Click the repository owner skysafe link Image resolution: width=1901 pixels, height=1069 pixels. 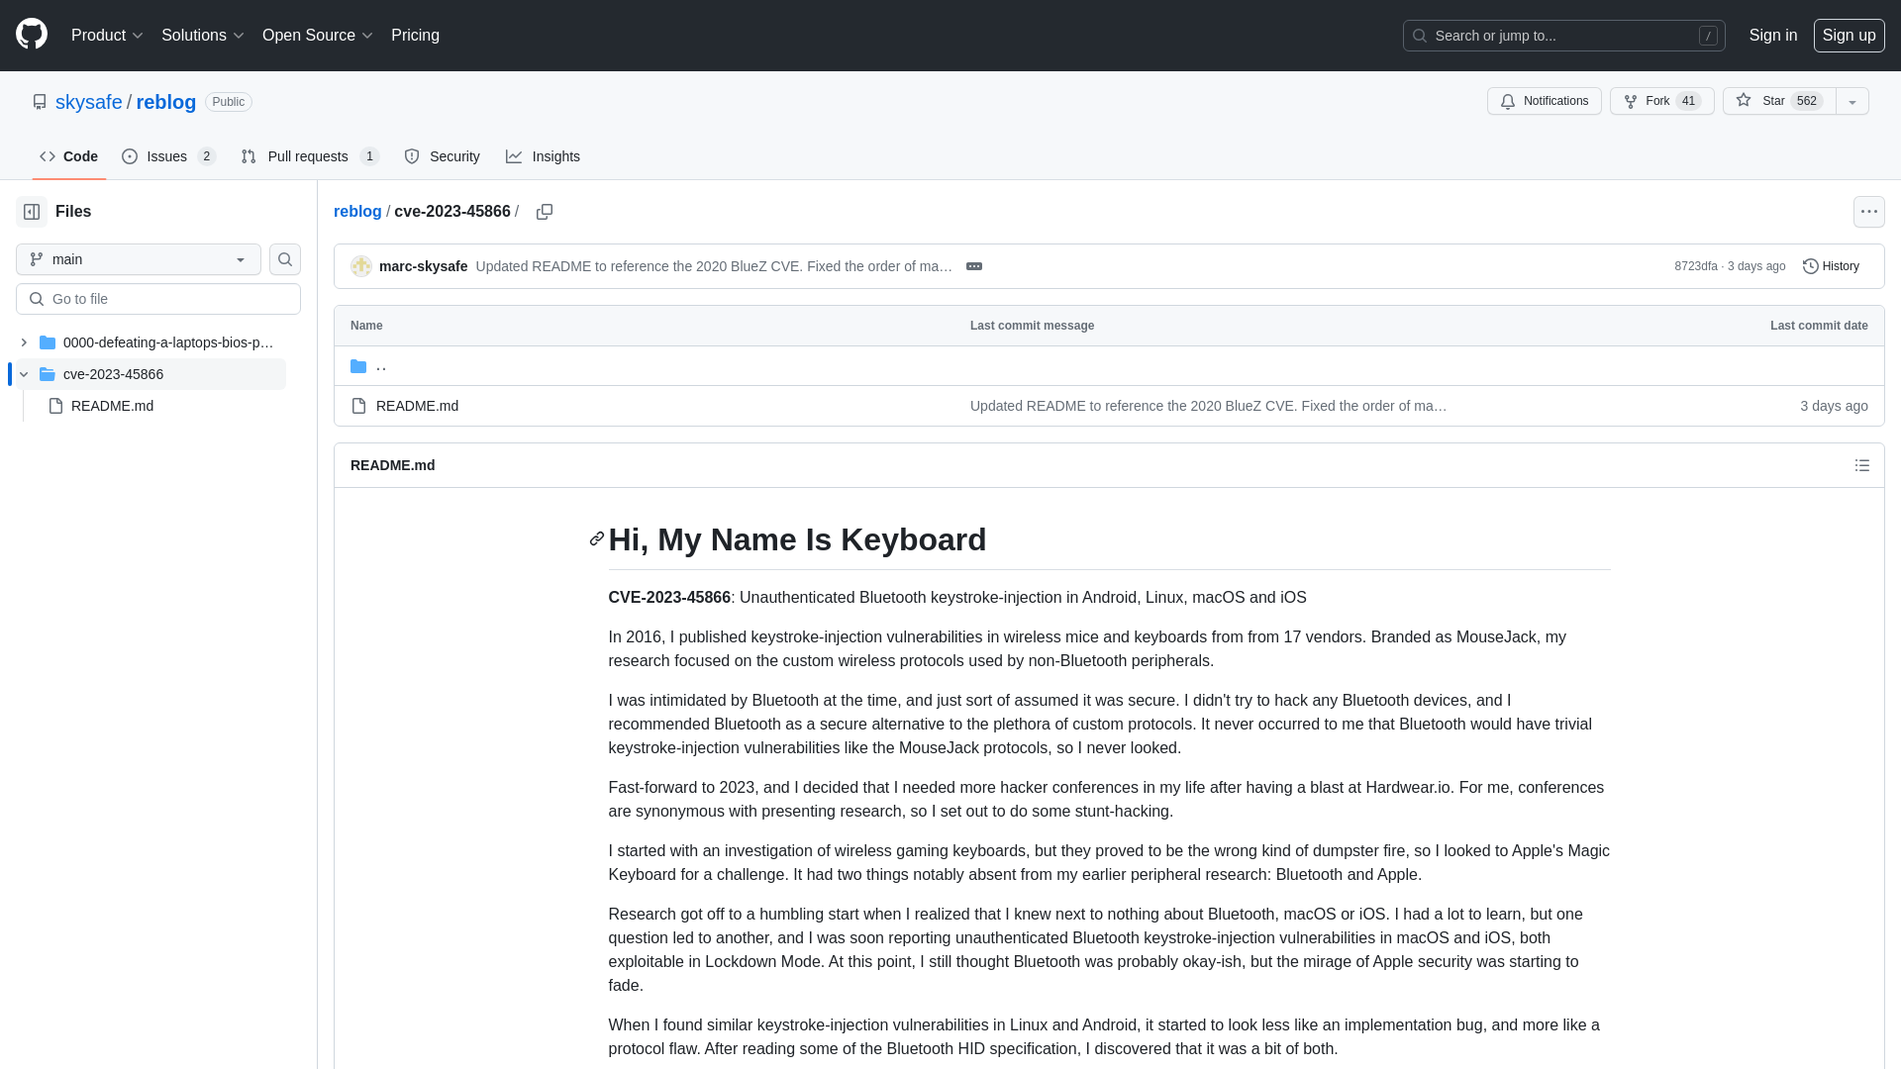coord(87,102)
